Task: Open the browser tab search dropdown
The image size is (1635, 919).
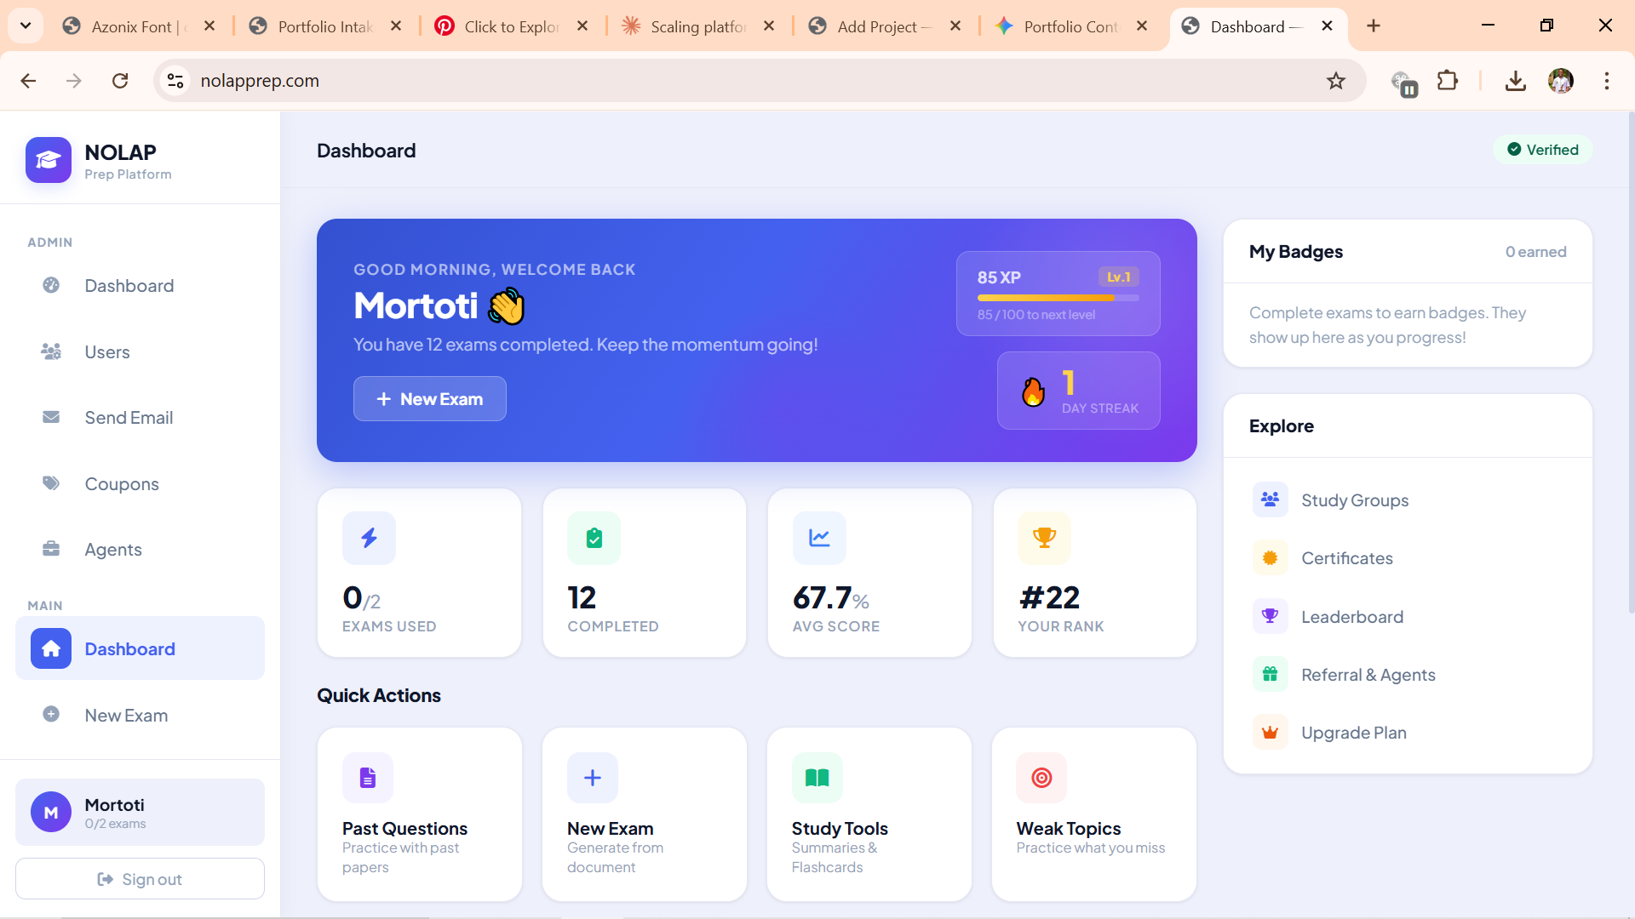Action: (x=26, y=26)
